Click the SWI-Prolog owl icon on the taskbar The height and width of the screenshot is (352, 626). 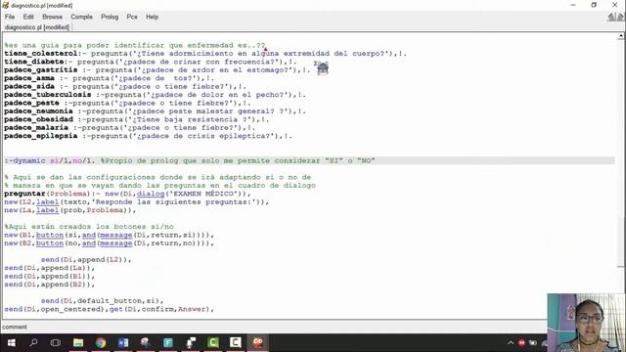(258, 342)
